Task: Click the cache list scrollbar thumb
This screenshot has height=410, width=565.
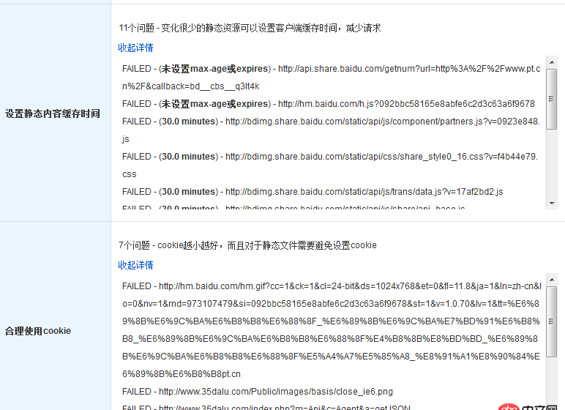Action: click(x=552, y=99)
